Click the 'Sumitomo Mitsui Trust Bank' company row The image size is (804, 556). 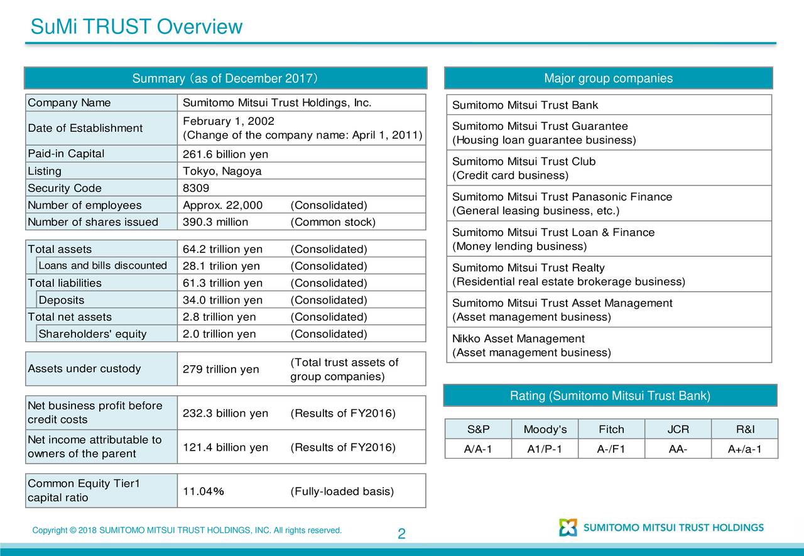pyautogui.click(x=608, y=105)
